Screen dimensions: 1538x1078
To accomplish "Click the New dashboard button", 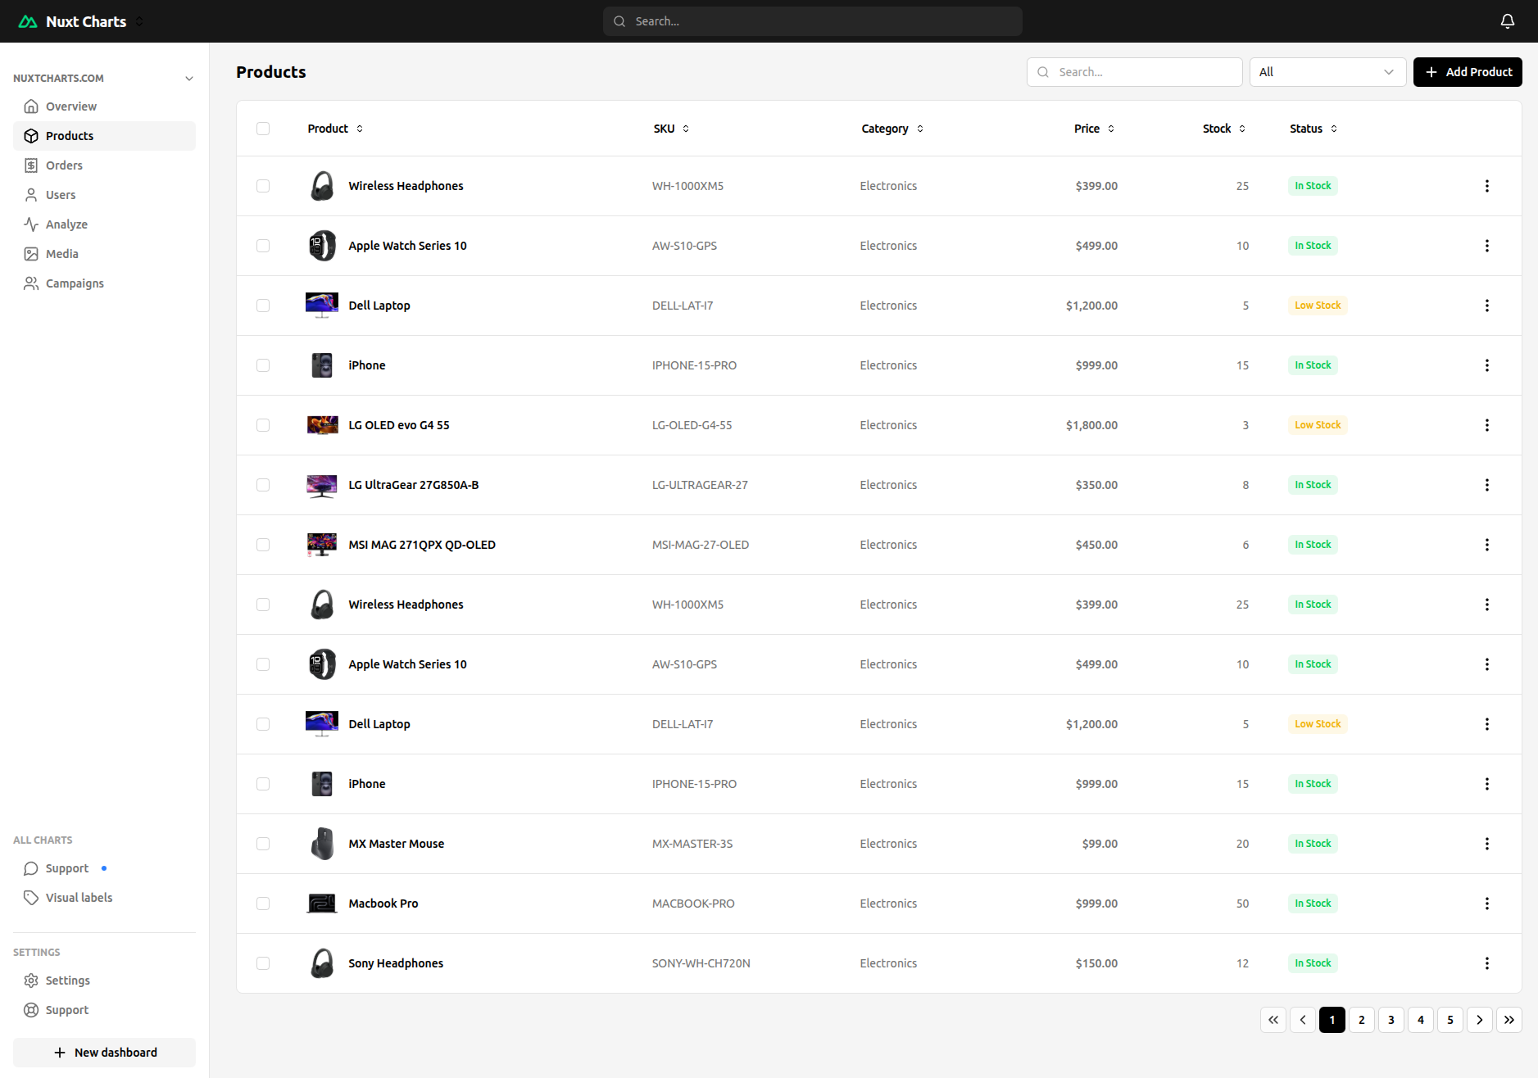I will pyautogui.click(x=105, y=1053).
